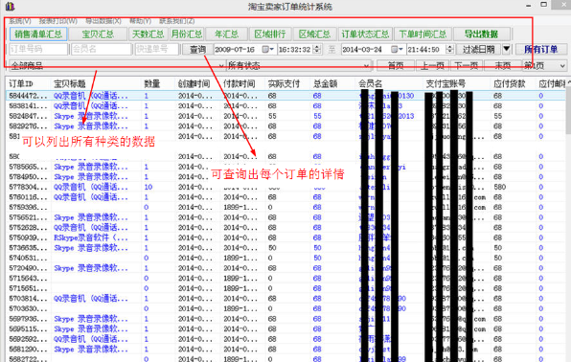Open the start date 2009-07-16 calendar dropdown

click(x=267, y=49)
